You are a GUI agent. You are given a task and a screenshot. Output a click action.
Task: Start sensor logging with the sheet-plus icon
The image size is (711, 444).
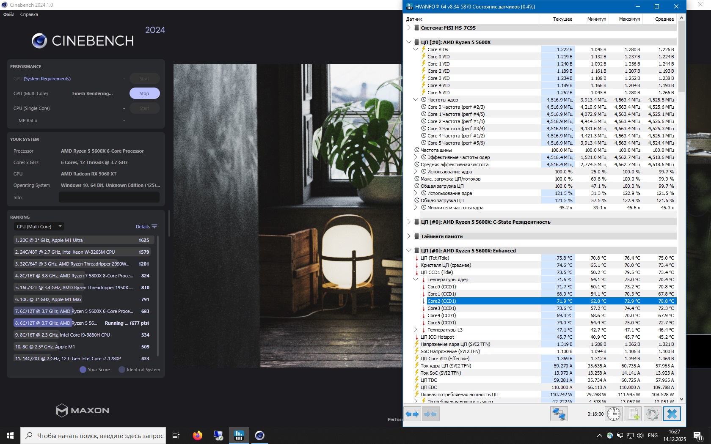[x=633, y=414]
